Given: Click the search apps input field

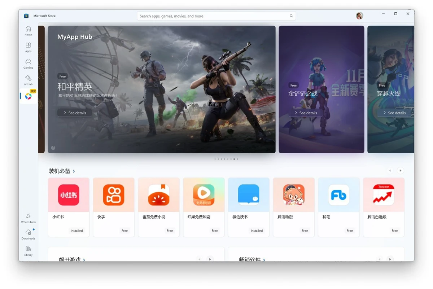Looking at the screenshot, I should pyautogui.click(x=213, y=16).
